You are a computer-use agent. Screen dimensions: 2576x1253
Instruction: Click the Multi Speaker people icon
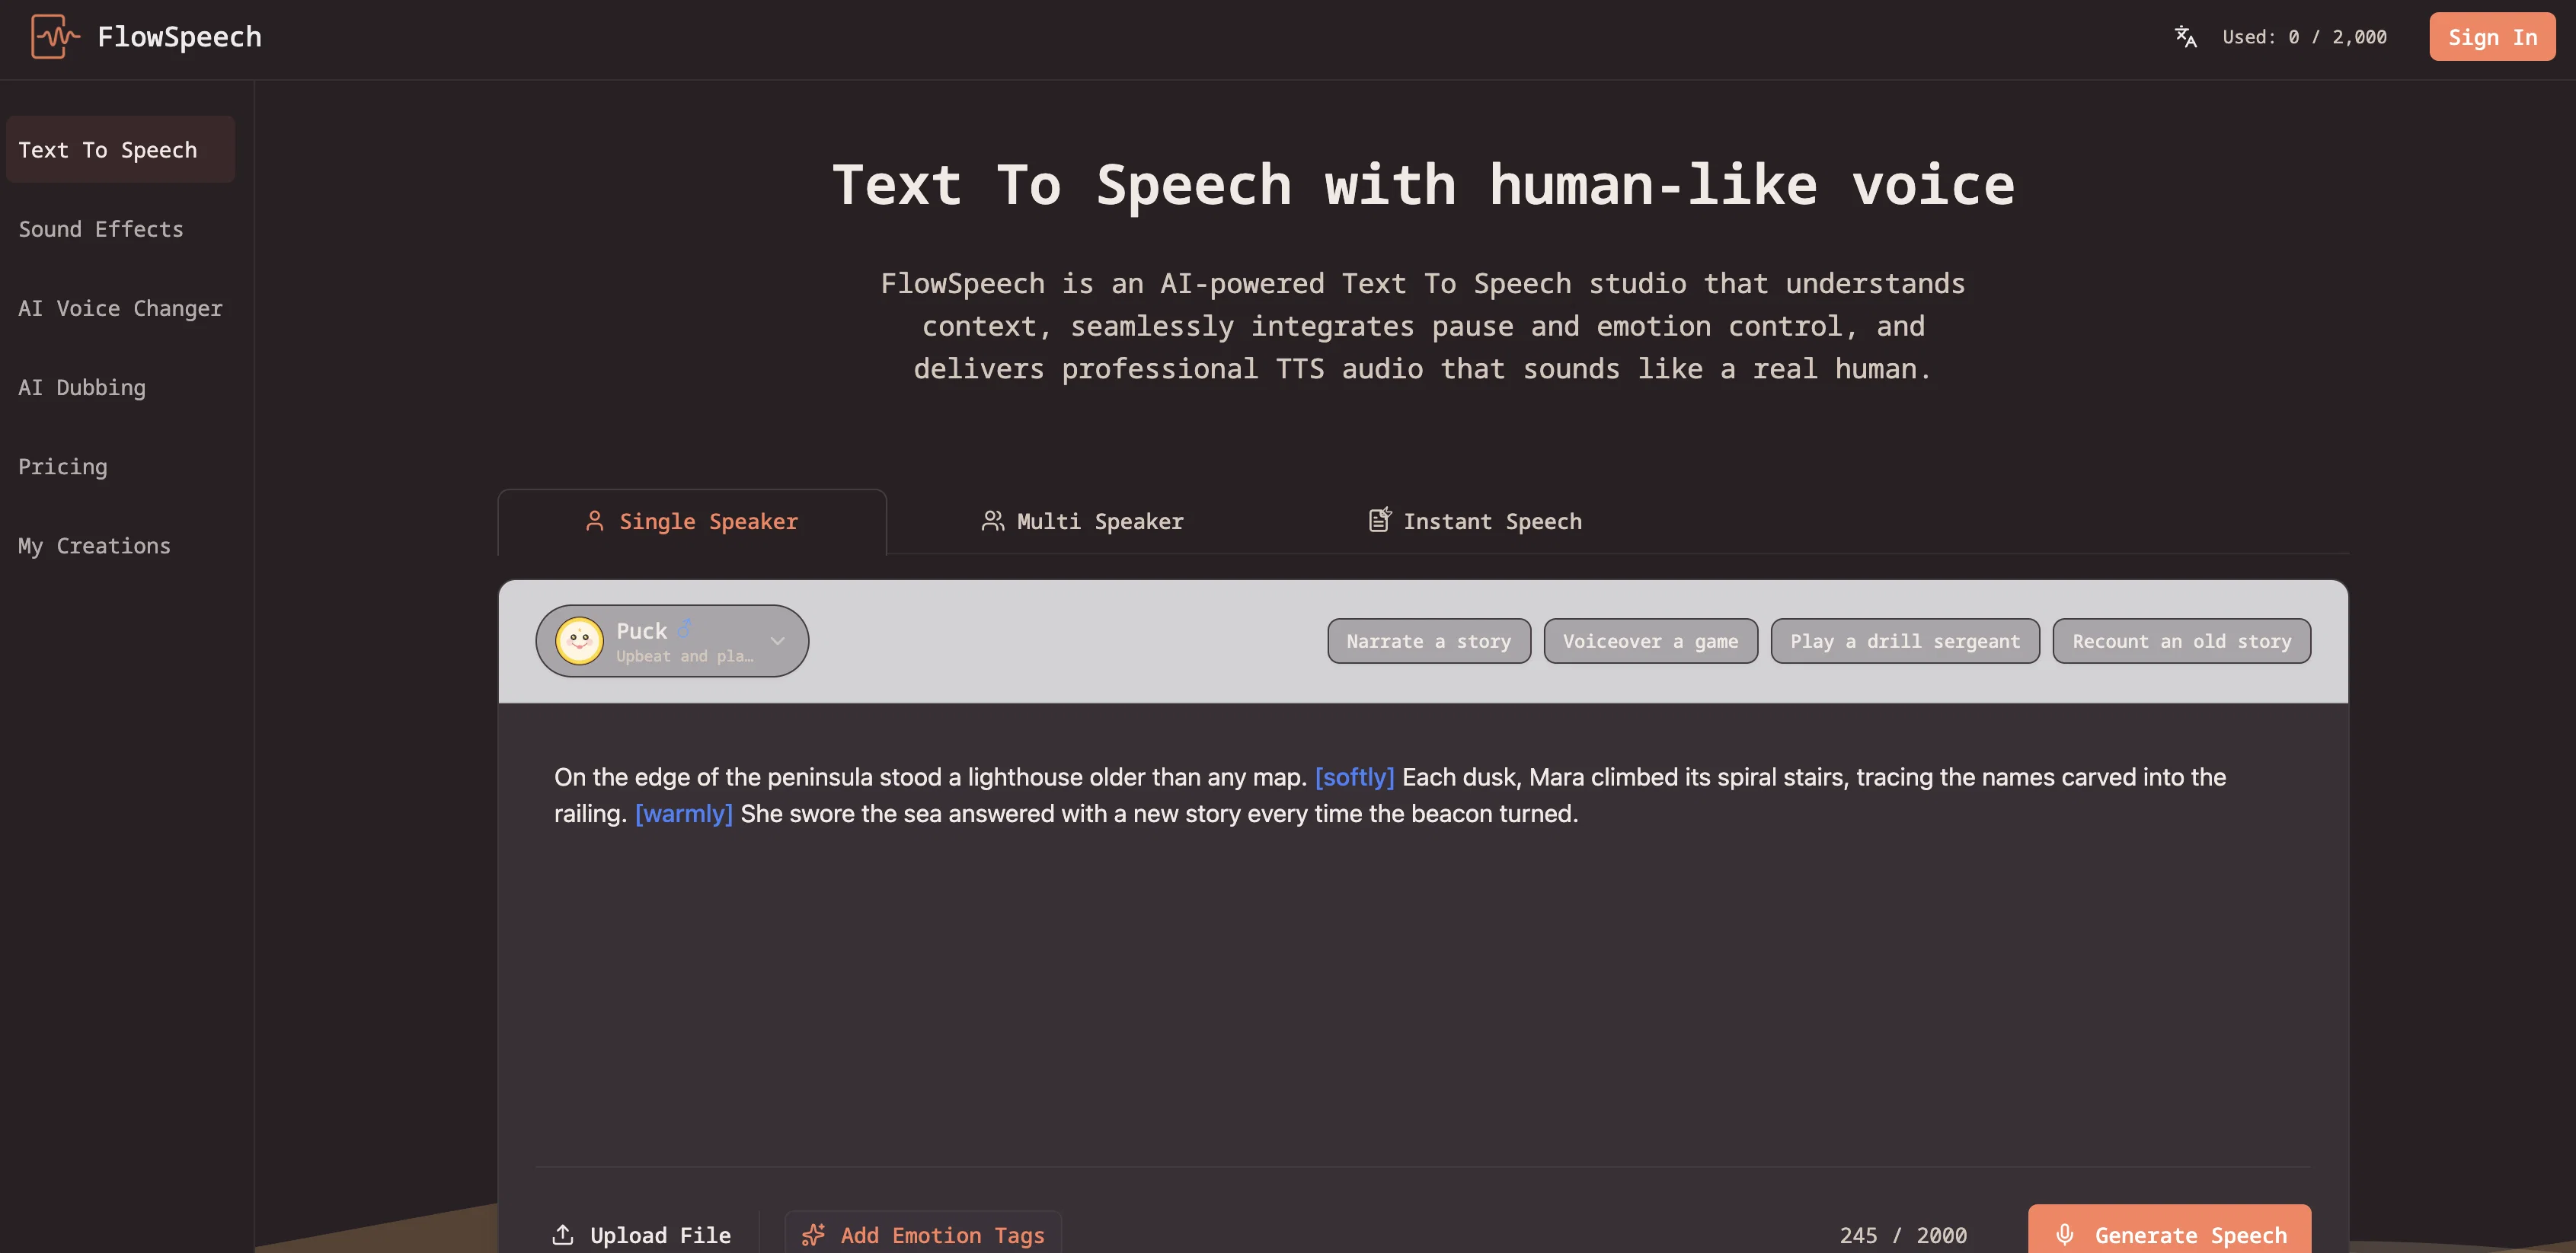click(x=992, y=521)
